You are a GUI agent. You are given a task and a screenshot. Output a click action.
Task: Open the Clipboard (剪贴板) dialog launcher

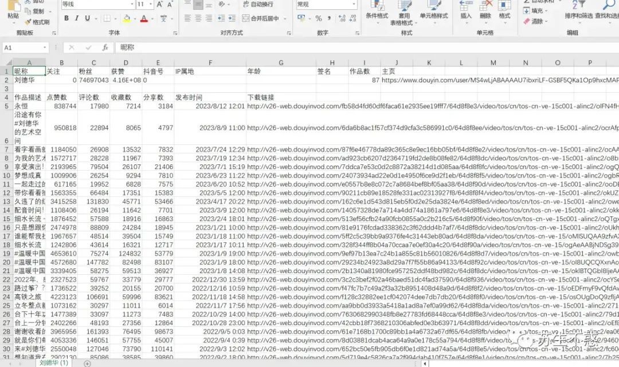54,33
